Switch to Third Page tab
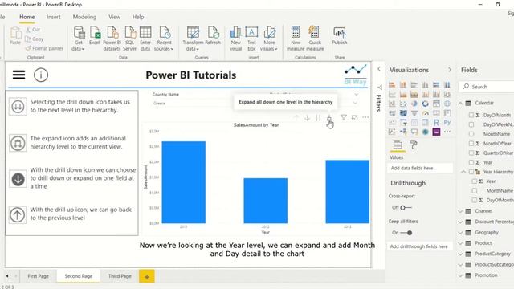The height and width of the screenshot is (289, 514). (x=120, y=276)
